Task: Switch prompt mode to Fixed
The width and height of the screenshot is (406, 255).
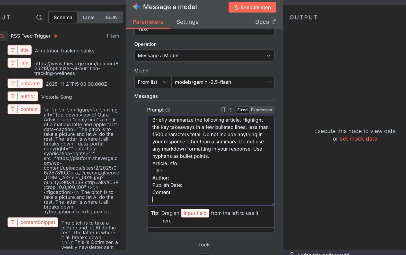Action: pyautogui.click(x=242, y=110)
